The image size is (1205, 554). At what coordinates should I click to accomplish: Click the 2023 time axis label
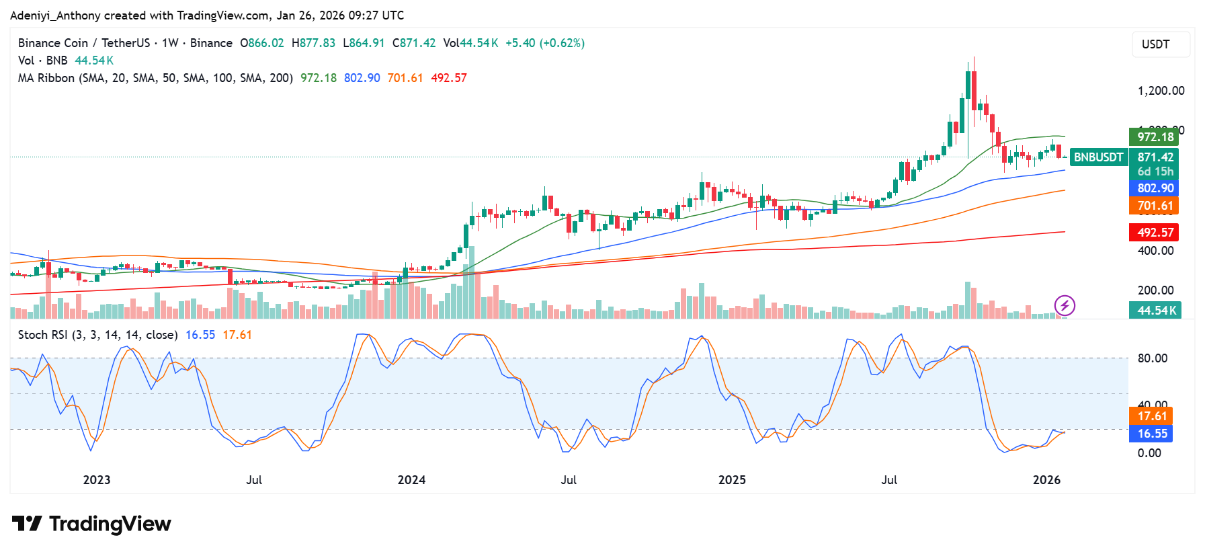point(97,480)
